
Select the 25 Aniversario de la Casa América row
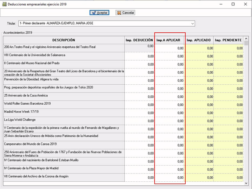pyautogui.click(x=64, y=97)
